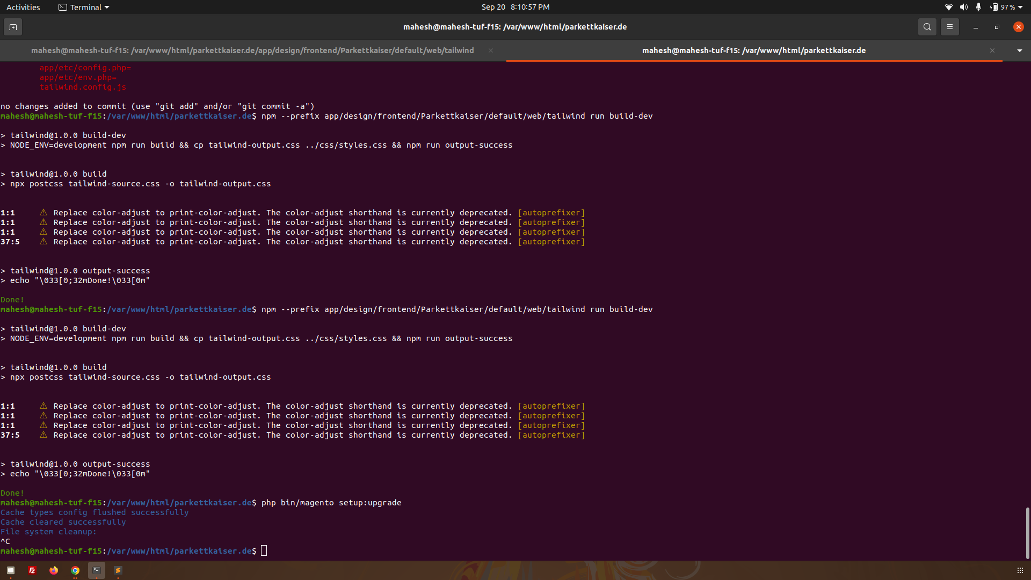Close the parkettkaiser.de tab
1031x580 pixels.
(x=992, y=50)
